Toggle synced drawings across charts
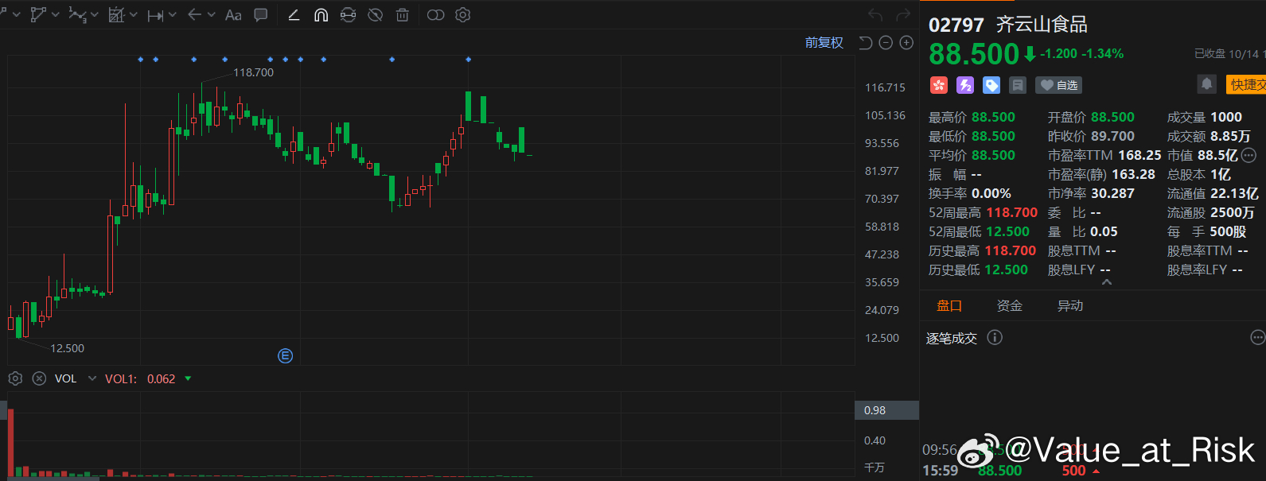1266x481 pixels. (348, 14)
